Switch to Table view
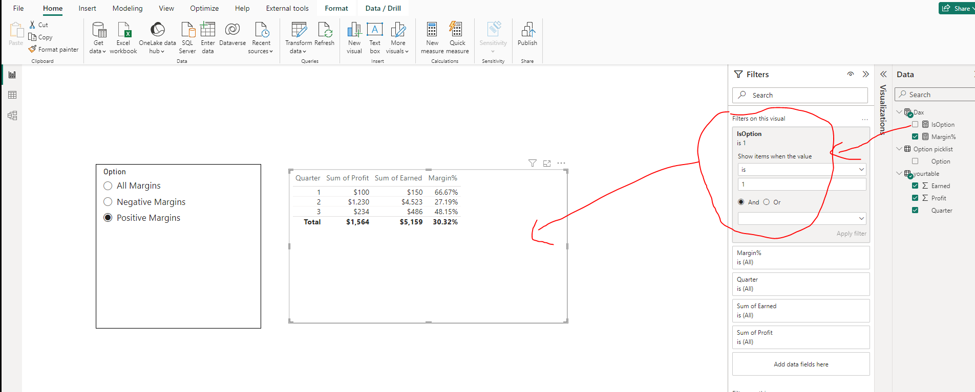 [12, 95]
